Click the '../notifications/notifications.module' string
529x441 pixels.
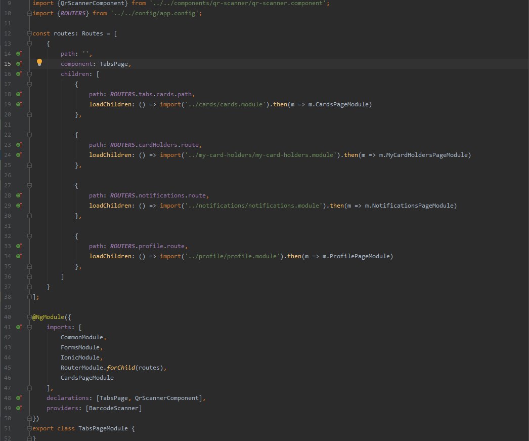click(254, 206)
